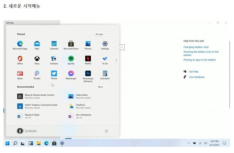Screen dimensions: 234x153
Task: Open Video Editor recommended item
Action: point(80,96)
